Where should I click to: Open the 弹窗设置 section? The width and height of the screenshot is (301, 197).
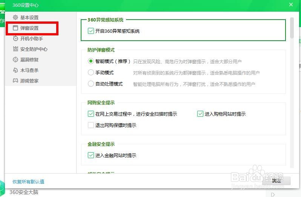29,28
